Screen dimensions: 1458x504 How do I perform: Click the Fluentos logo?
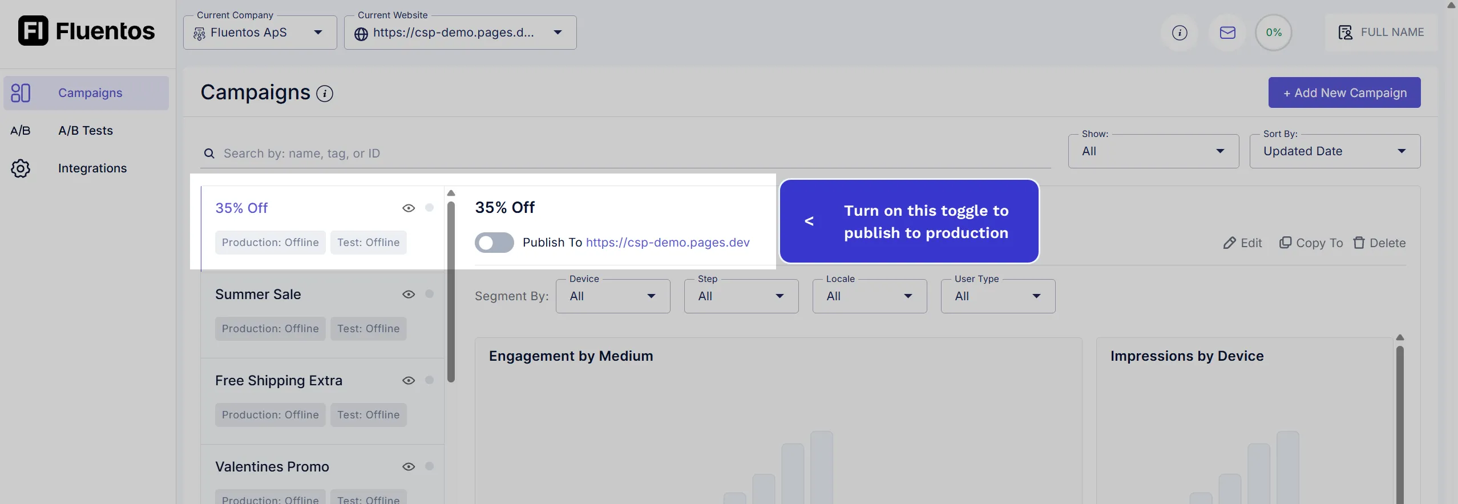(x=87, y=31)
